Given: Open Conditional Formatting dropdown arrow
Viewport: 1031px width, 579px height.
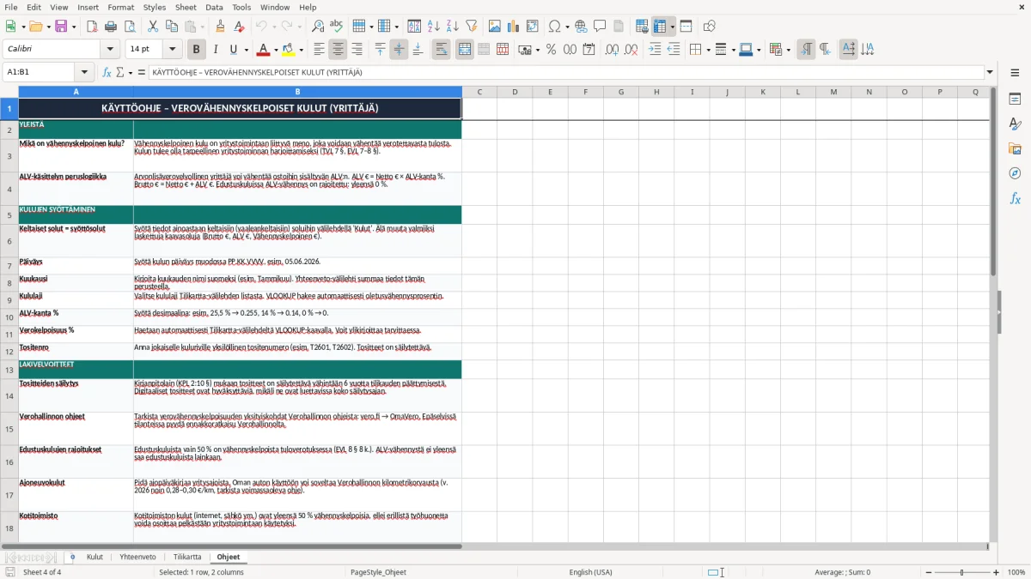Looking at the screenshot, I should point(788,50).
